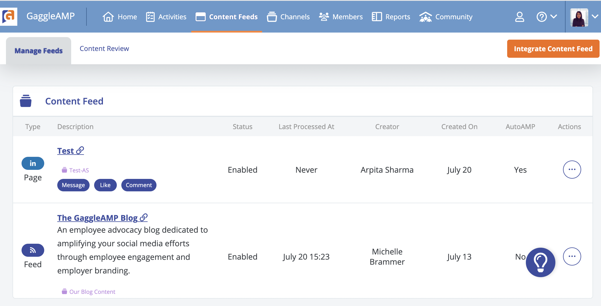
Task: Open the help question mark icon
Action: point(541,17)
